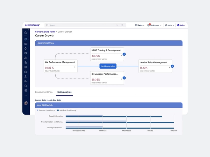Click the plus icon beside Sr. Manager Performance card
The height and width of the screenshot is (157, 210).
click(x=124, y=79)
